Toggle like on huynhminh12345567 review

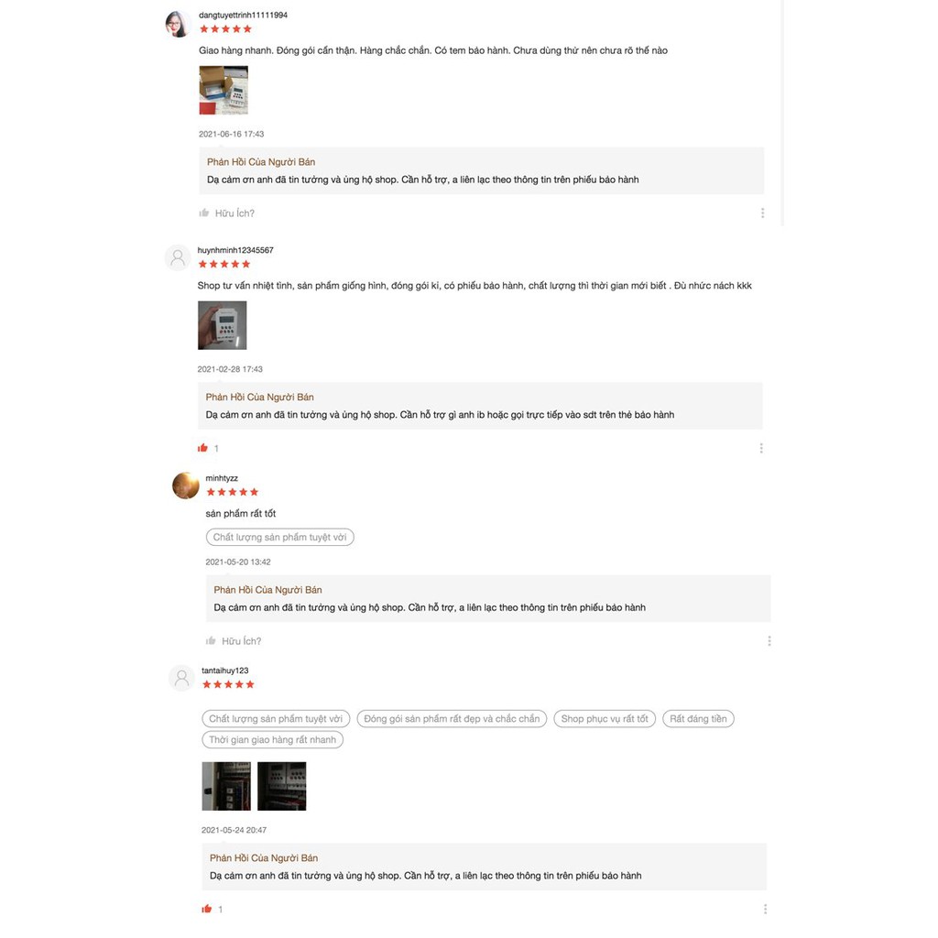(202, 448)
